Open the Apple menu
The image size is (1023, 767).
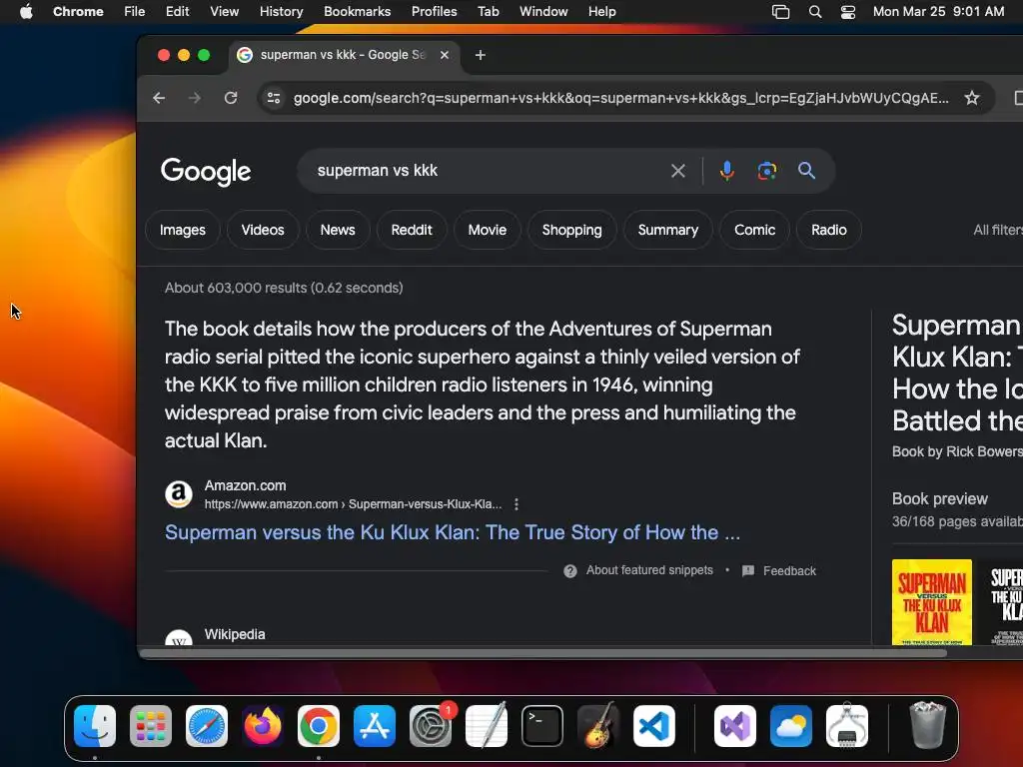click(x=26, y=12)
